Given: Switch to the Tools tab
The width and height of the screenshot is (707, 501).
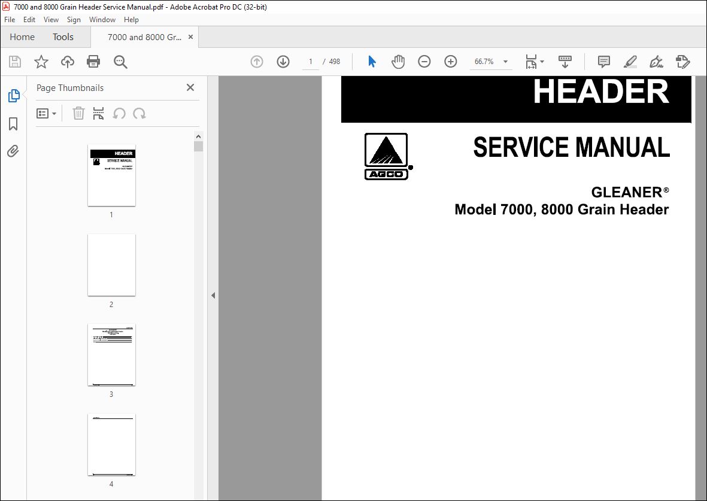Looking at the screenshot, I should [x=63, y=37].
